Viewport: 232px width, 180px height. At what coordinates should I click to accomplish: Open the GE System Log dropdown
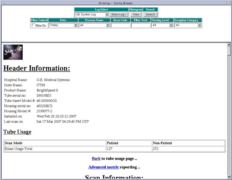92,14
